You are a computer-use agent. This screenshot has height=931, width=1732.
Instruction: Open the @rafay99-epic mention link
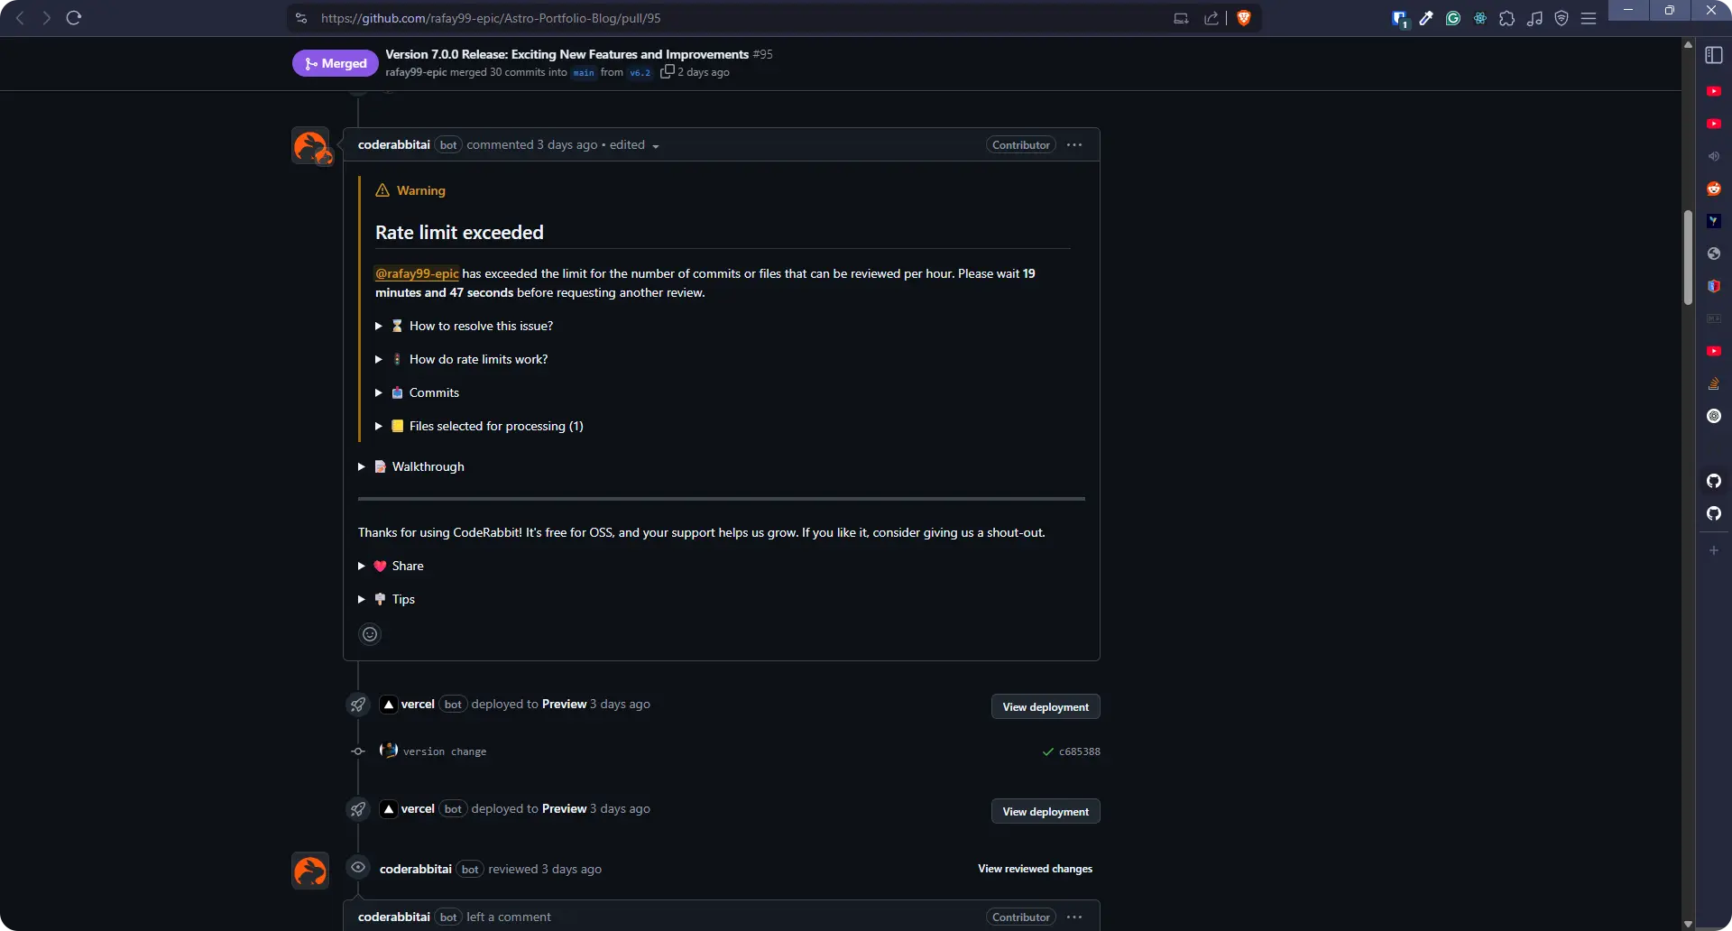pos(417,273)
